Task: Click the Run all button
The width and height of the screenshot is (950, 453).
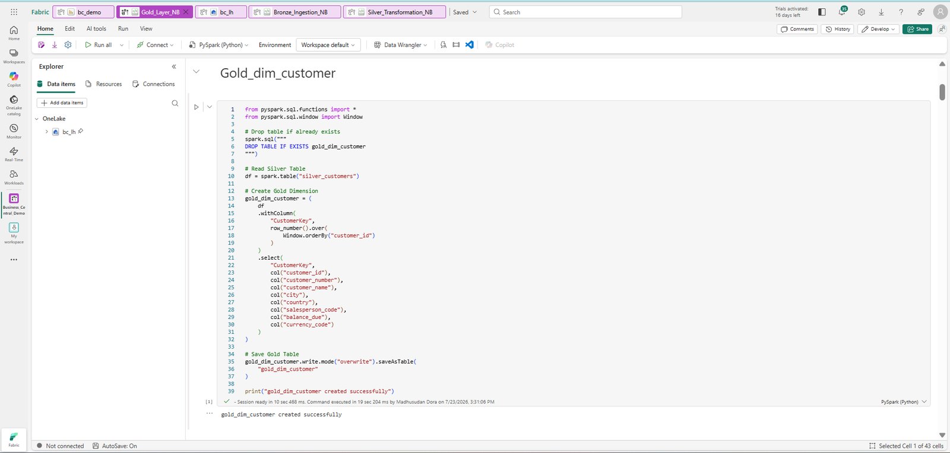Action: click(98, 45)
